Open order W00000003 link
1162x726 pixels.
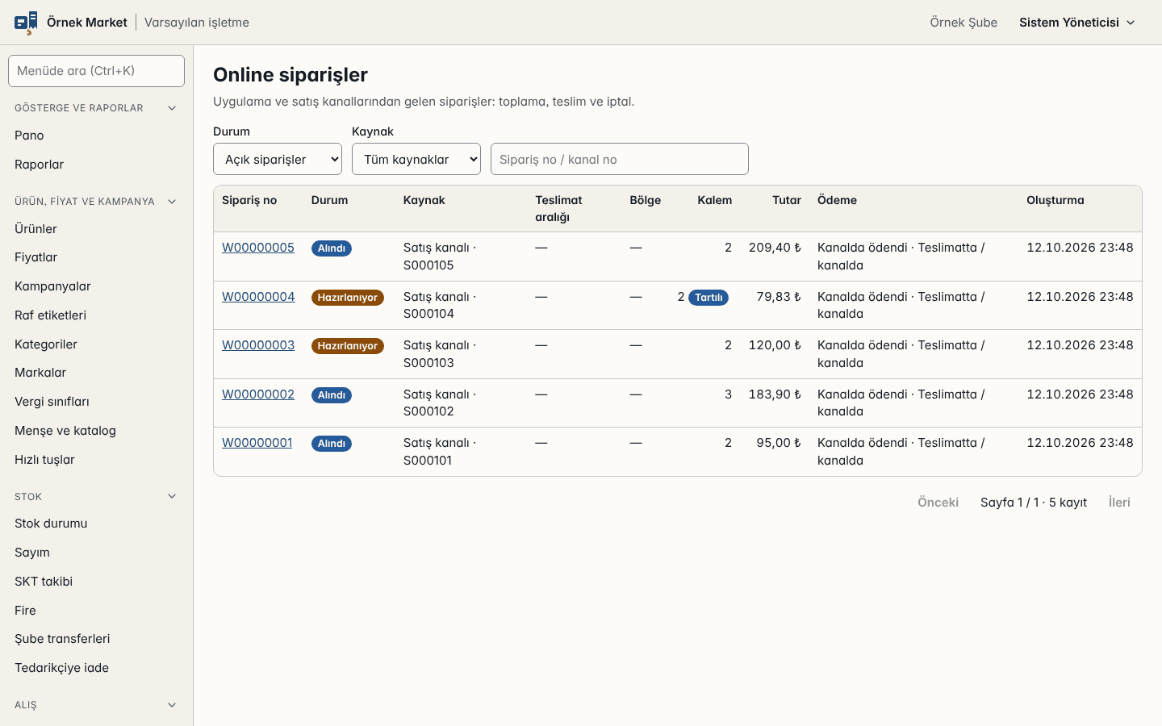[258, 345]
